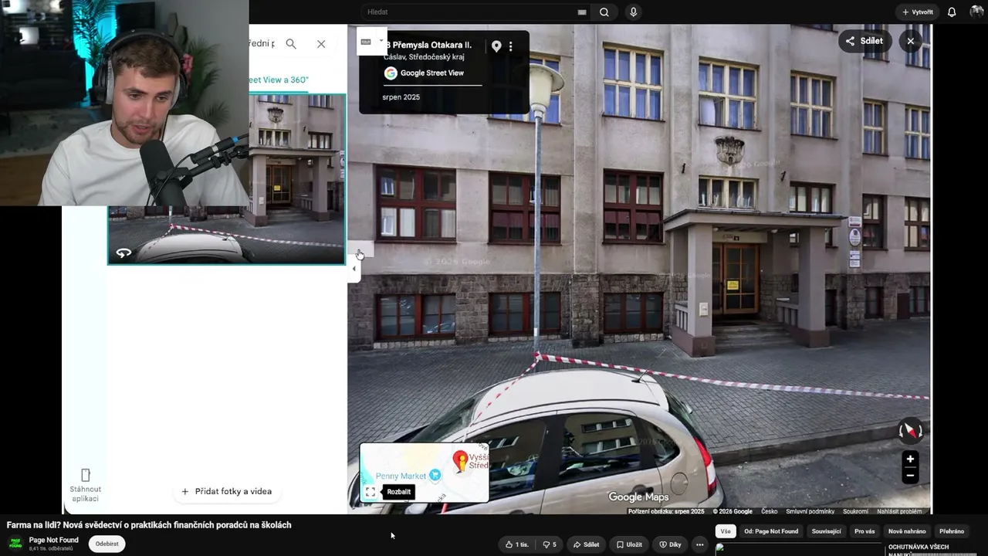988x556 pixels.
Task: Collapse the Maps side panel arrow
Action: coord(354,269)
